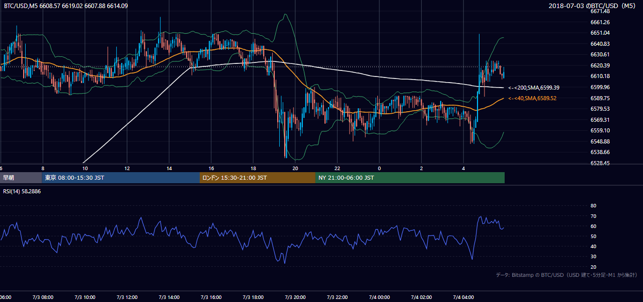Click the 6579.53 price axis label
Image resolution: width=643 pixels, height=302 pixels.
tap(600, 109)
